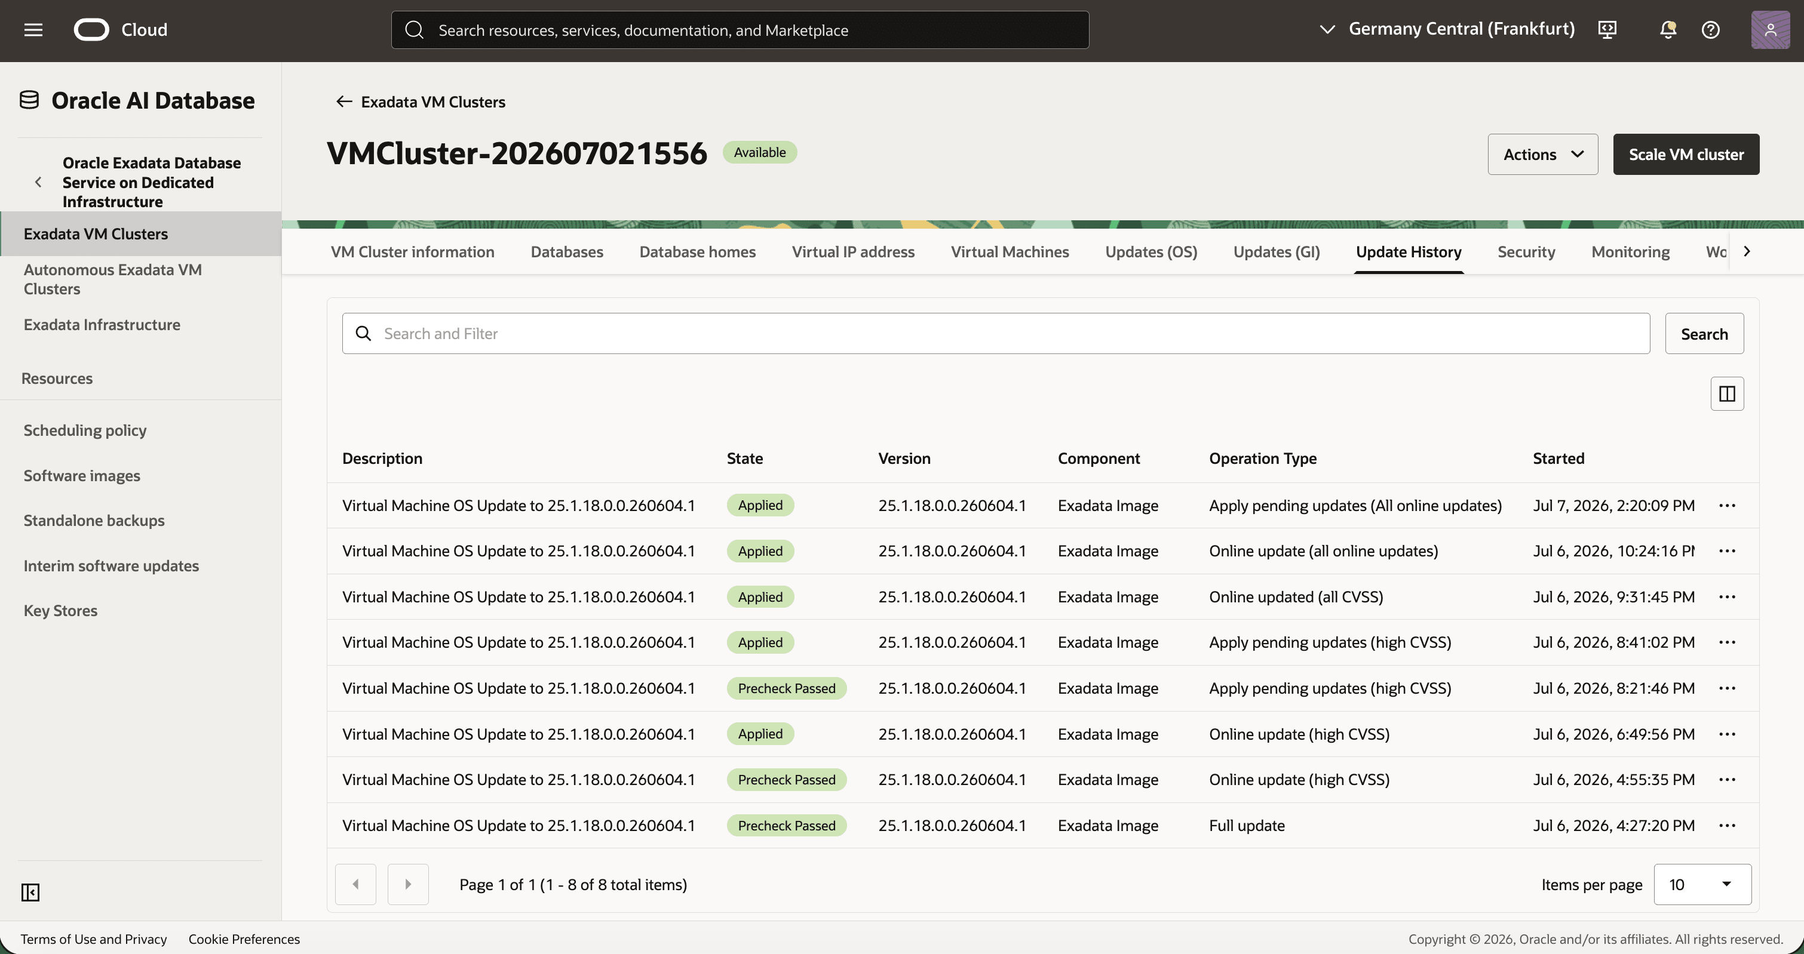Image resolution: width=1804 pixels, height=954 pixels.
Task: Click "Apply pending updates (All online updates)" cell
Action: click(x=1355, y=505)
